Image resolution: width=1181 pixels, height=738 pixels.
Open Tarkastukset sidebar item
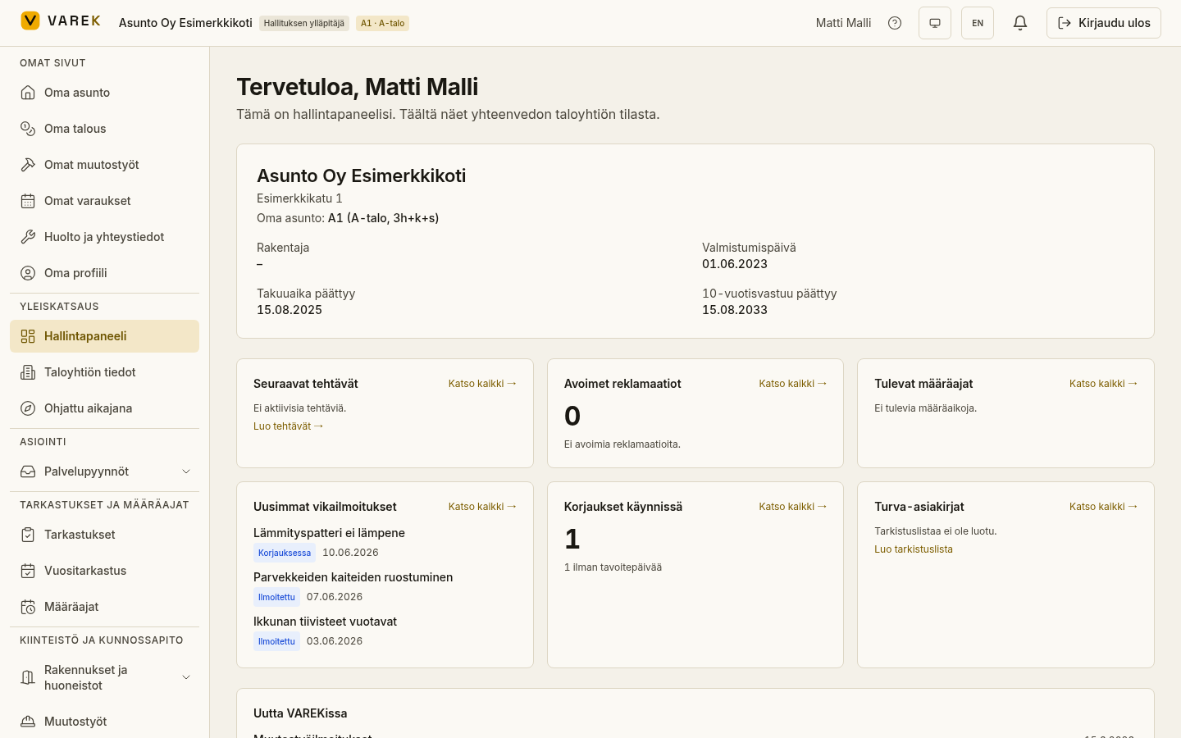click(104, 535)
